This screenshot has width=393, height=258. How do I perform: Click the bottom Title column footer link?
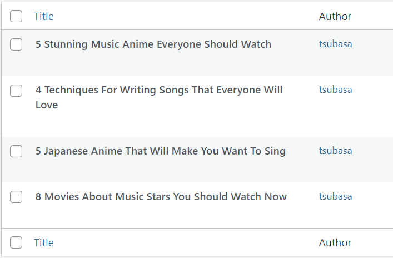(x=44, y=242)
